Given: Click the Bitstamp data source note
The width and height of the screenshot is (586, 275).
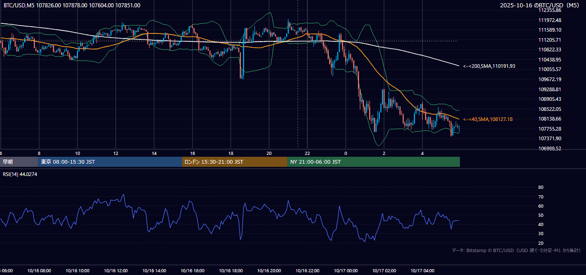Looking at the screenshot, I should (516, 250).
